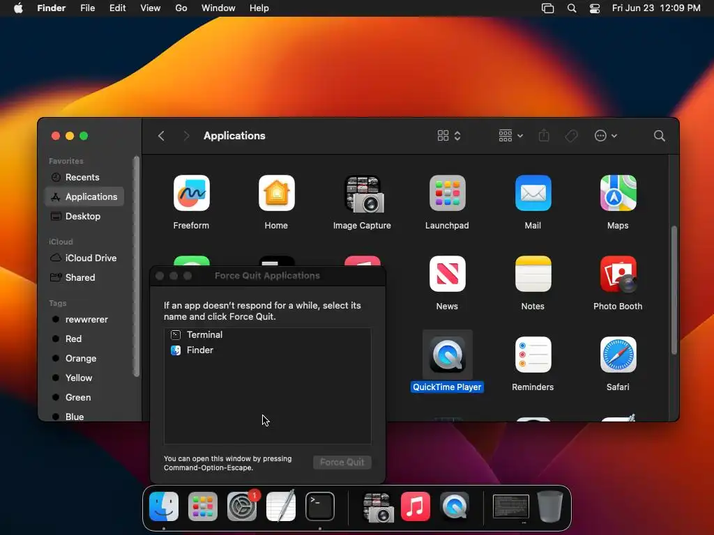This screenshot has height=535, width=714.
Task: Open Applications in Finder sidebar
Action: coord(84,196)
